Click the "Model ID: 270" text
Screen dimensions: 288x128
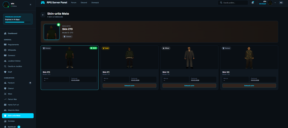point(68,33)
